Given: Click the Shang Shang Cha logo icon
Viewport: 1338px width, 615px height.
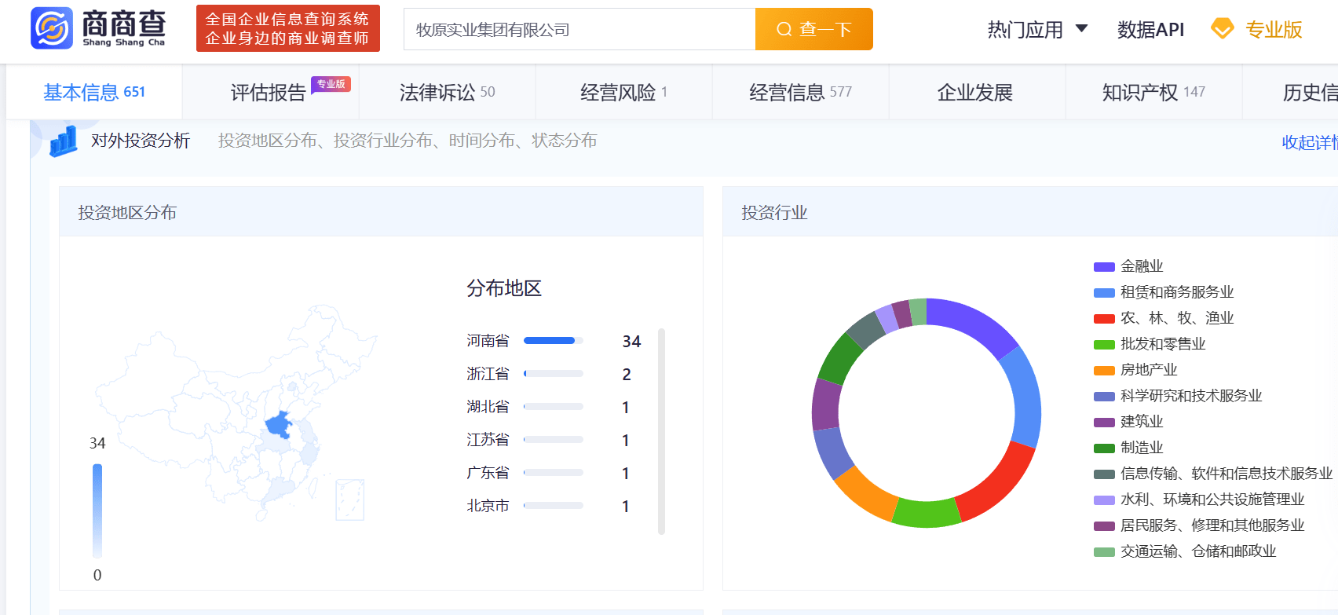Looking at the screenshot, I should (x=52, y=29).
